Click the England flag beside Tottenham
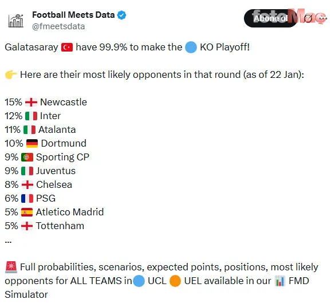The image size is (335, 303). pos(27,226)
